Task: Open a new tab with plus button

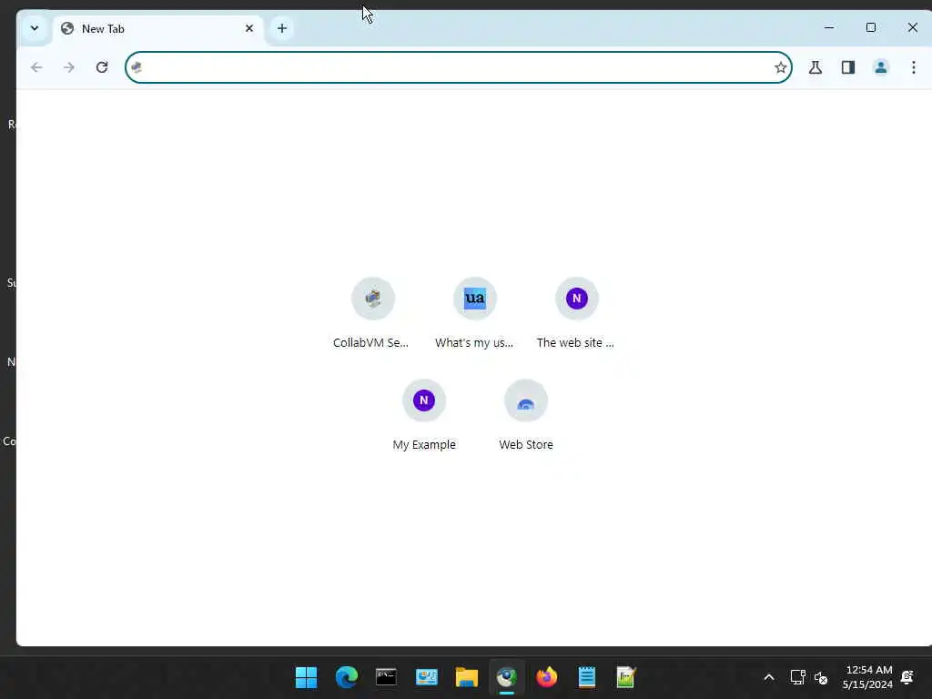Action: tap(282, 28)
